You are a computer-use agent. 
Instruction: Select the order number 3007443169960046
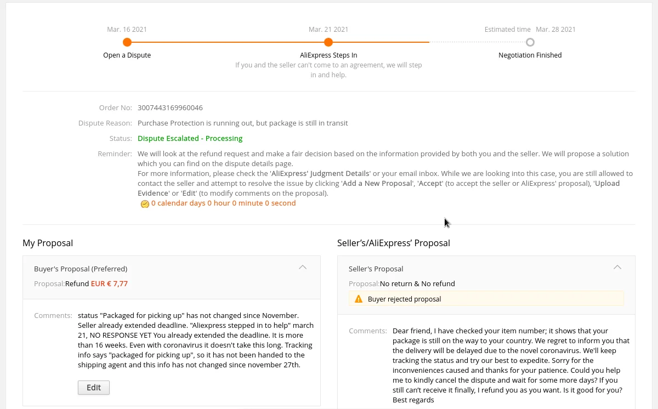pyautogui.click(x=170, y=108)
